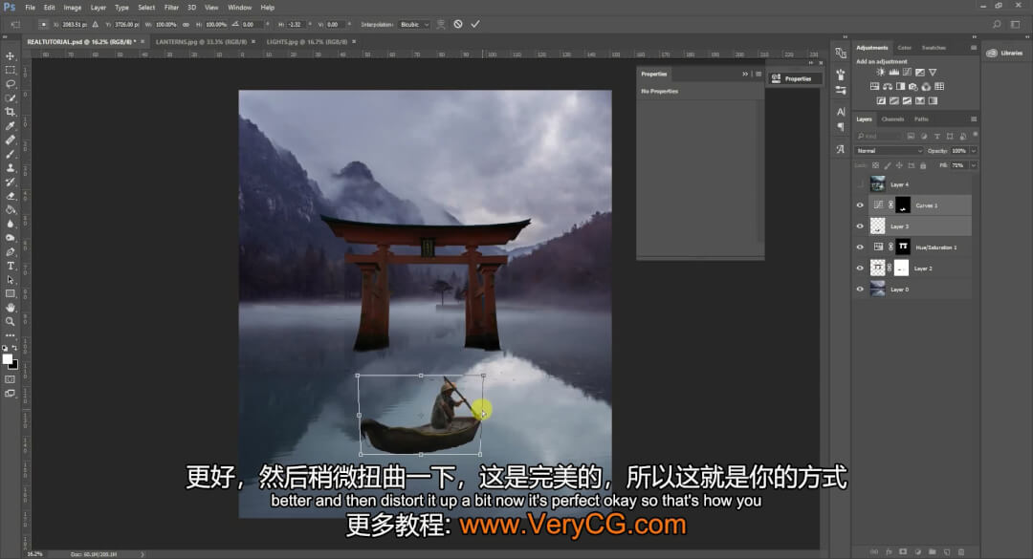1033x559 pixels.
Task: Select the Pen tool
Action: pyautogui.click(x=10, y=251)
